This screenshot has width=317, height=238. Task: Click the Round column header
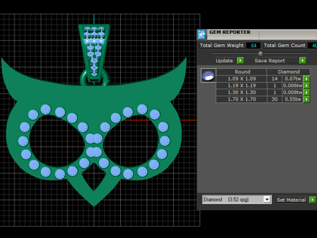(242, 72)
